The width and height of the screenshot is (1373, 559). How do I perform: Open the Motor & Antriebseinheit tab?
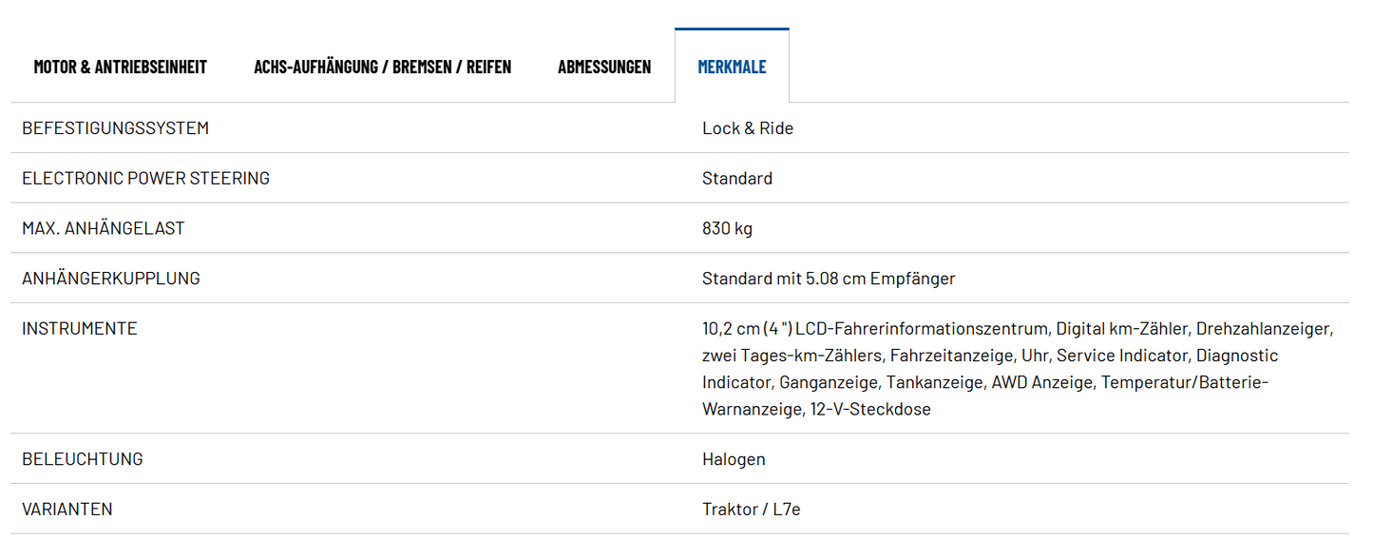(120, 67)
